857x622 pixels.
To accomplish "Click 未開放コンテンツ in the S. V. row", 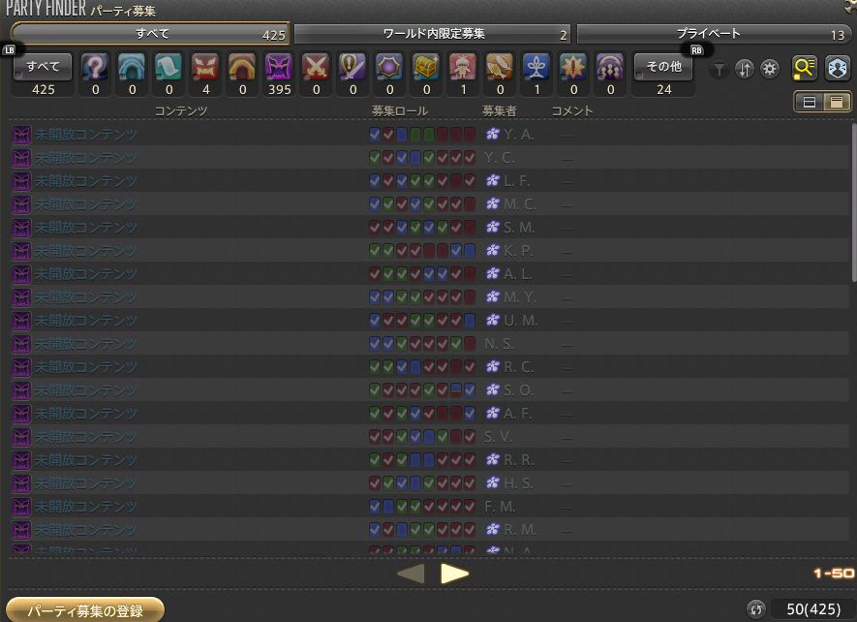I will [x=86, y=437].
